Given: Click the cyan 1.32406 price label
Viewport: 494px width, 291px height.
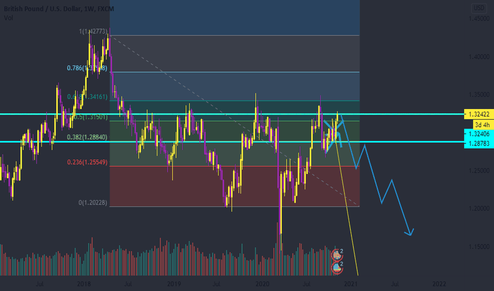Looking at the screenshot, I should coord(479,134).
